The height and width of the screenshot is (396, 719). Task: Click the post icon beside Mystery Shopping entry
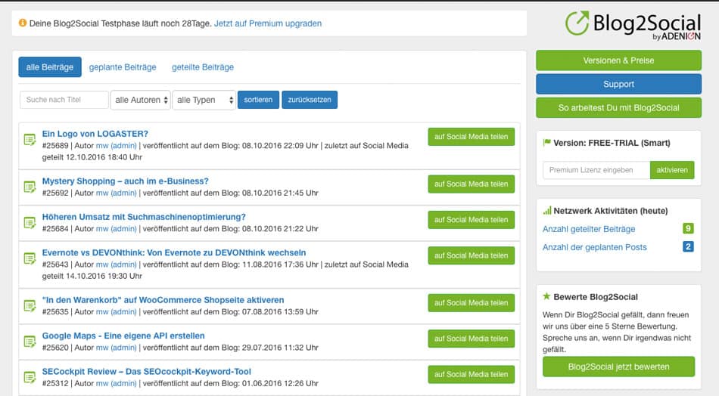pos(30,187)
